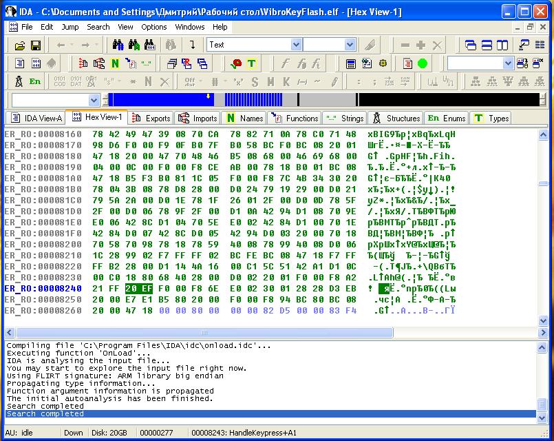Image resolution: width=554 pixels, height=441 pixels.
Task: Click the highlighted bytes 20 EF
Action: 139,289
